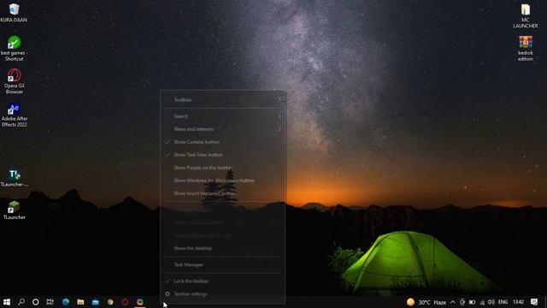The width and height of the screenshot is (547, 308).
Task: Switch the ENG input language indicator
Action: (503, 302)
